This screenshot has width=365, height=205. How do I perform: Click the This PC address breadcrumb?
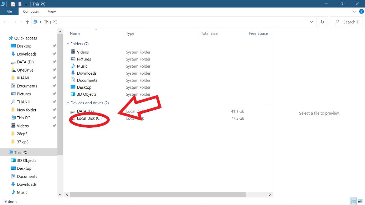(x=51, y=22)
